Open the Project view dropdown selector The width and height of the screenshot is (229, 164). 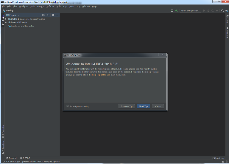click(13, 15)
